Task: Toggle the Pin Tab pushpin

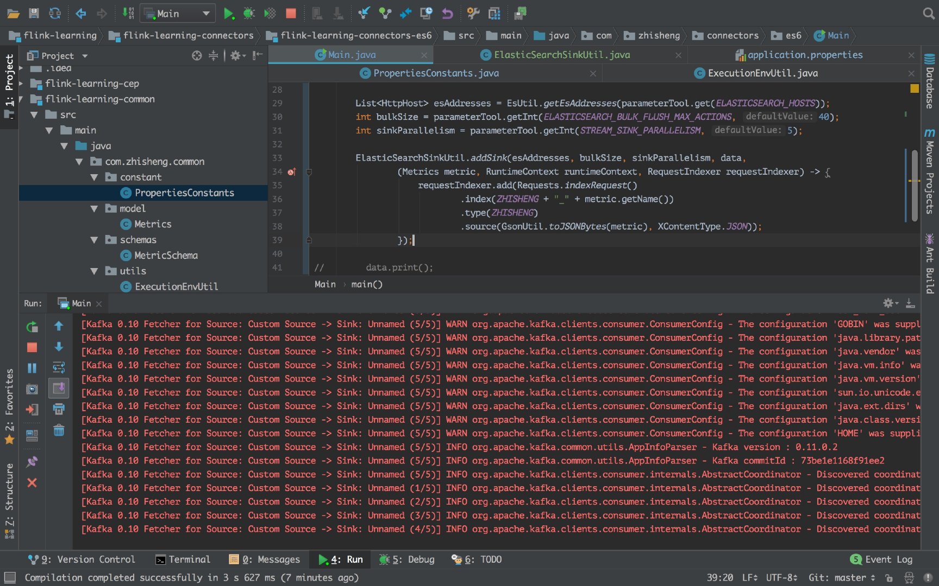Action: click(32, 462)
